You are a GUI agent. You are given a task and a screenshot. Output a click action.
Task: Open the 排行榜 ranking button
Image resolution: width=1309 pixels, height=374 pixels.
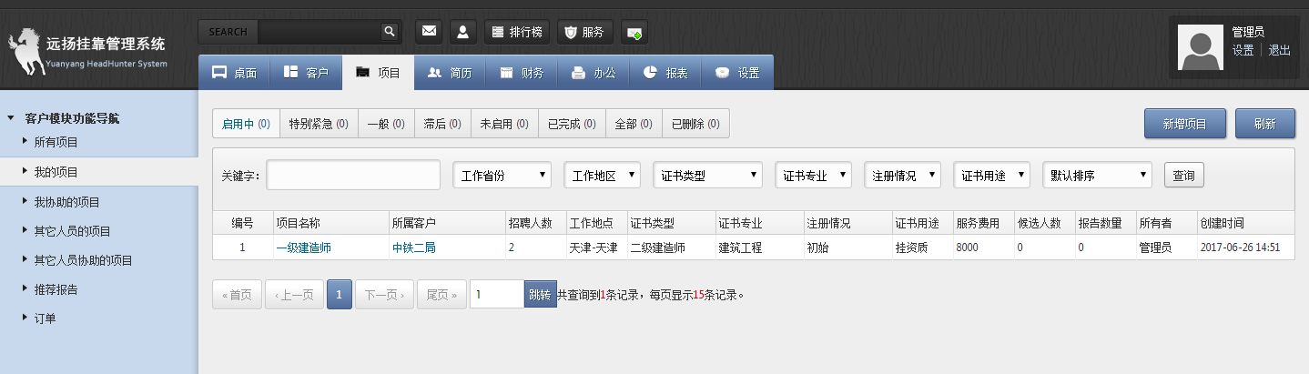coord(517,32)
